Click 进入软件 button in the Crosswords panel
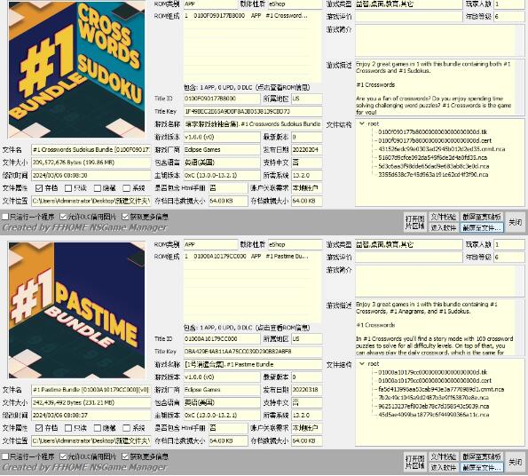 tap(444, 227)
